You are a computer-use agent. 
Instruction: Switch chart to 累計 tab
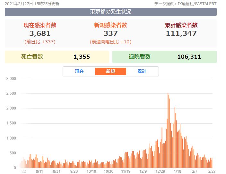pos(142,71)
